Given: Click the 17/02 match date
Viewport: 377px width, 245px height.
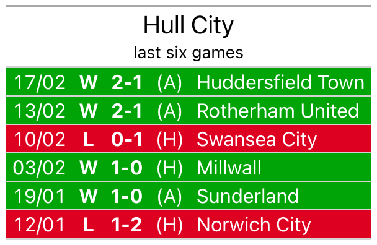Looking at the screenshot, I should pos(40,82).
